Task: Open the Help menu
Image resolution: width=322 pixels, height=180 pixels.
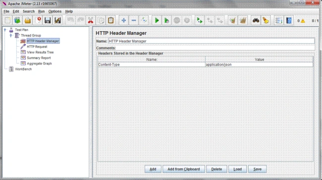Action: coord(69,11)
